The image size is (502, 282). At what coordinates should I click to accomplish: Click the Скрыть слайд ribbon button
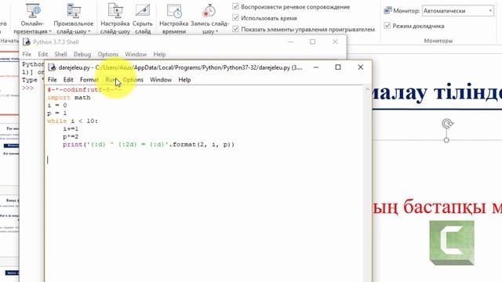(x=143, y=19)
